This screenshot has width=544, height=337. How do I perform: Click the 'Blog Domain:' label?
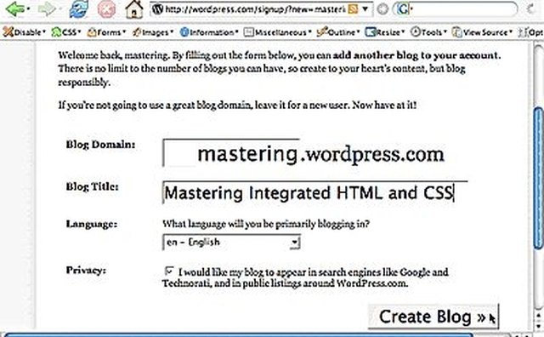click(100, 145)
